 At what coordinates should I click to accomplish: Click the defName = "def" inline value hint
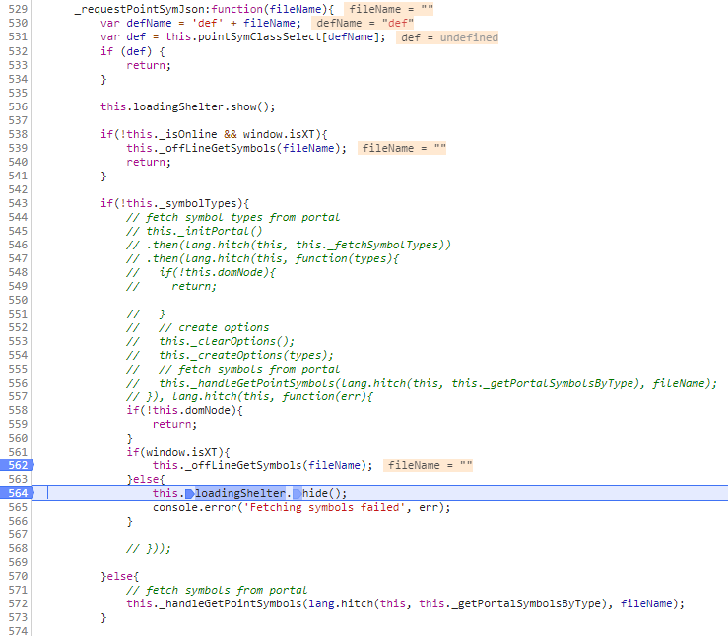363,23
